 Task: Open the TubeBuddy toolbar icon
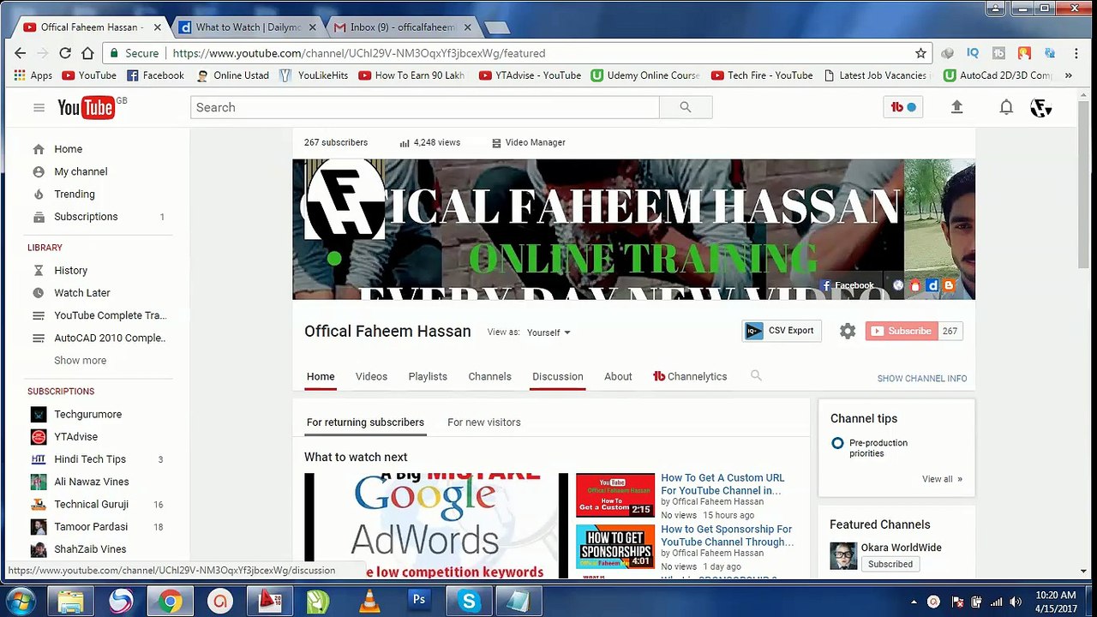903,107
